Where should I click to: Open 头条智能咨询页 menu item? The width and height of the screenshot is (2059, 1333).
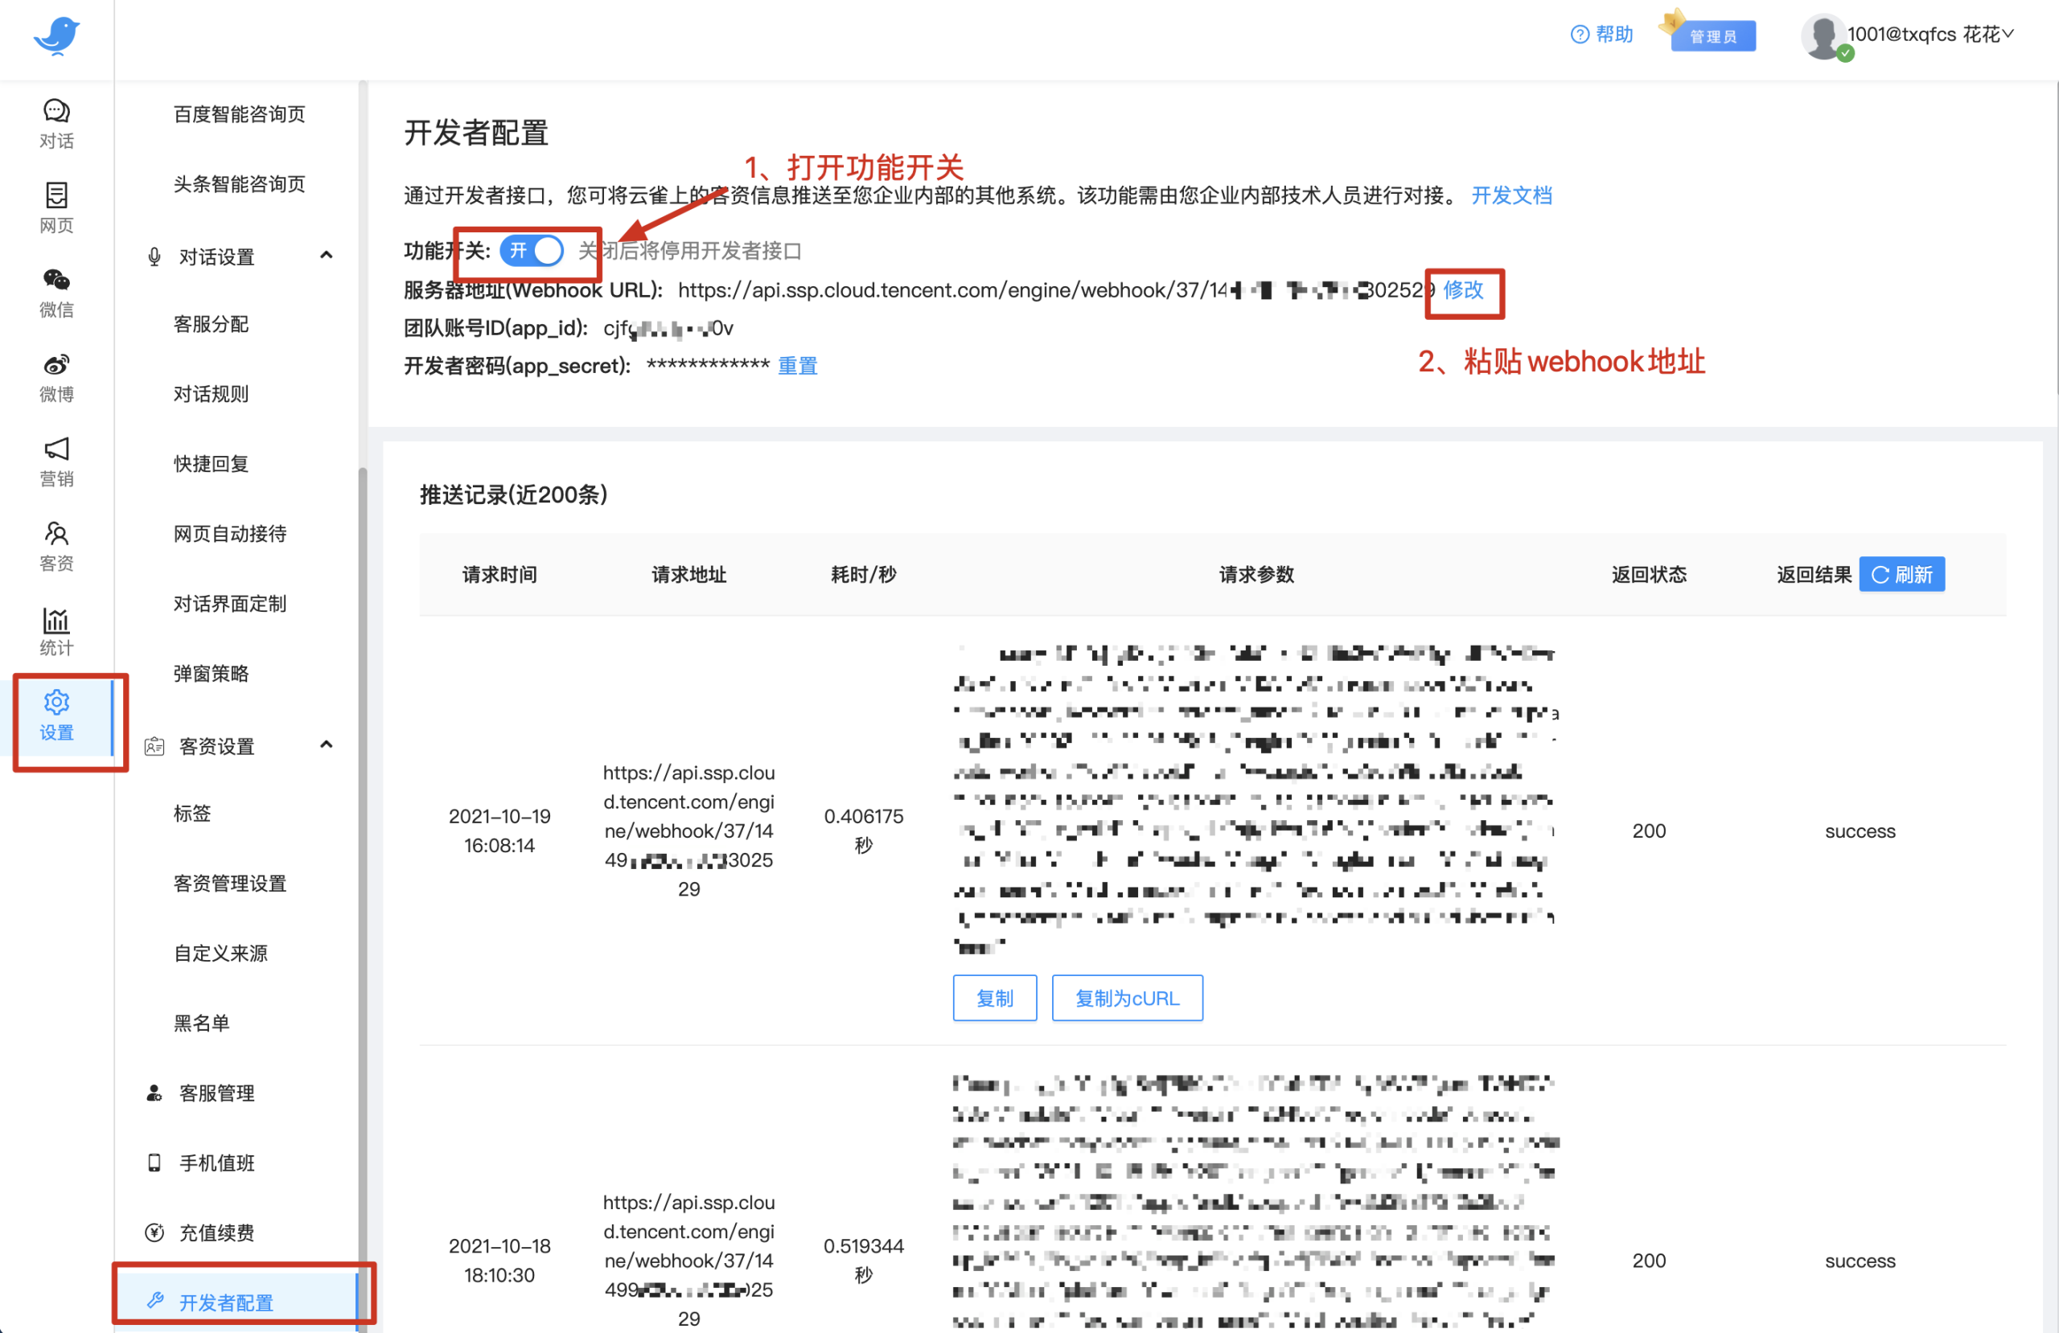tap(240, 184)
